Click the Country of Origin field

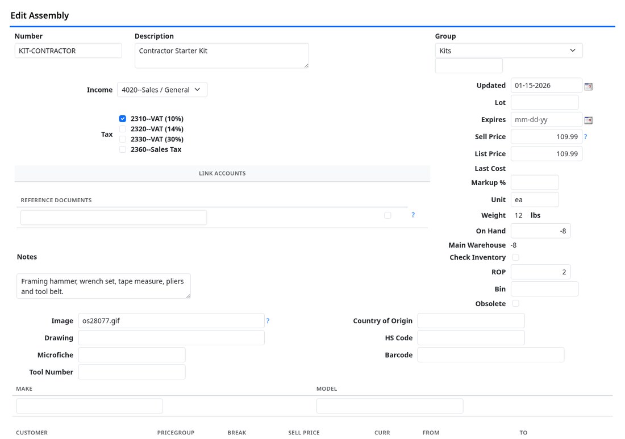471,321
